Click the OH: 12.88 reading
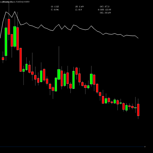 (105, 10)
